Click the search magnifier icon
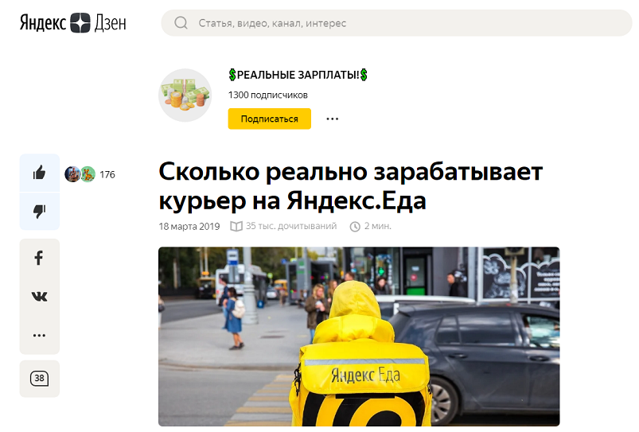The image size is (639, 432). tap(181, 23)
